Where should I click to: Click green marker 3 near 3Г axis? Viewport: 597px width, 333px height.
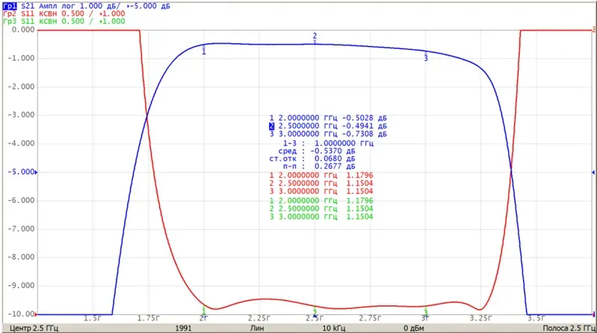coord(426,311)
